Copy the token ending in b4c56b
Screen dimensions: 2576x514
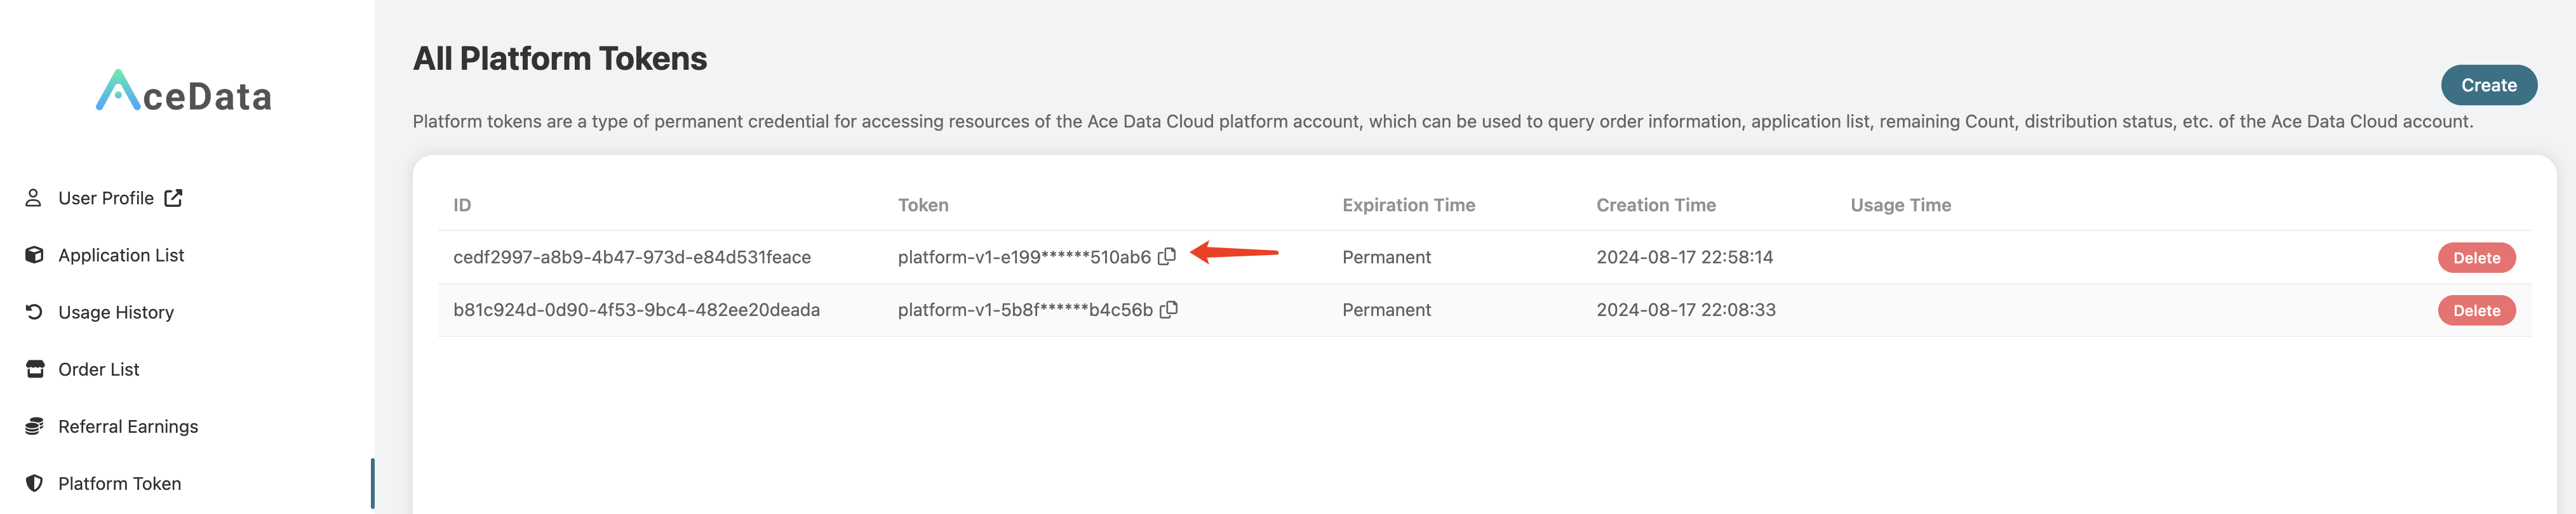(x=1168, y=310)
